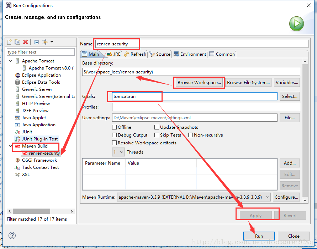Viewport: 317px width, 249px height.
Task: Click the m2 icon beside renren-security
Action: [24, 154]
